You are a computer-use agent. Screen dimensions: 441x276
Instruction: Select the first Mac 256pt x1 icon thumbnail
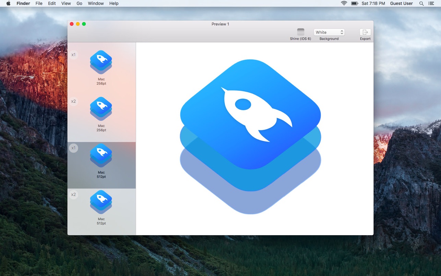101,62
